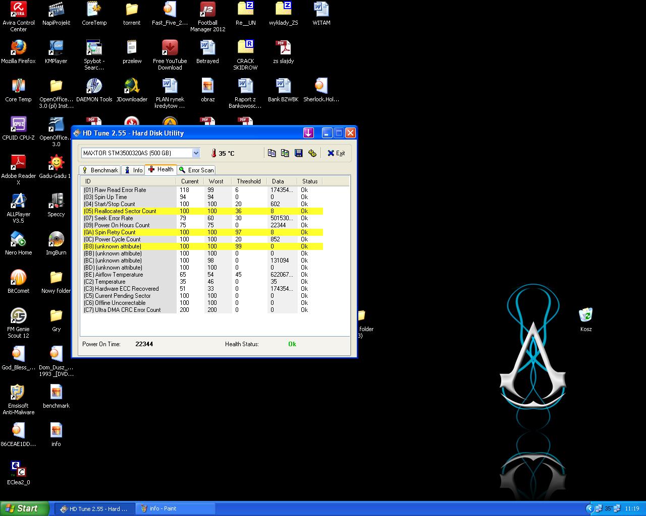646x516 pixels.
Task: Click the Windows Start button
Action: (25, 508)
